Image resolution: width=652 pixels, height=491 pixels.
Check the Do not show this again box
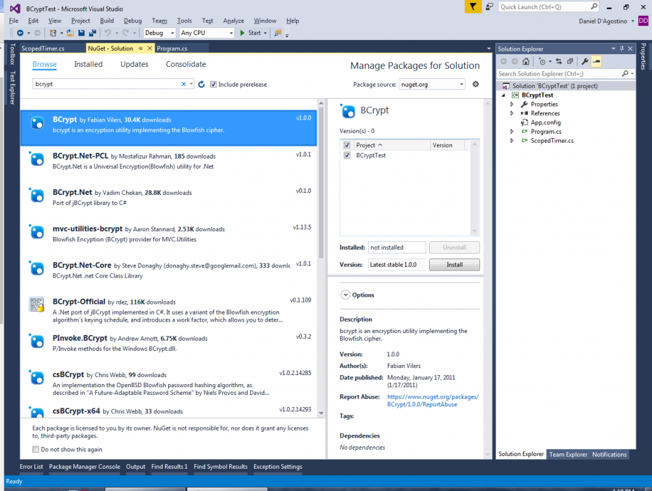[x=36, y=450]
